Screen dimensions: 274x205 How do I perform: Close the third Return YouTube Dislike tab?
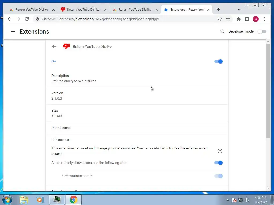[157, 10]
